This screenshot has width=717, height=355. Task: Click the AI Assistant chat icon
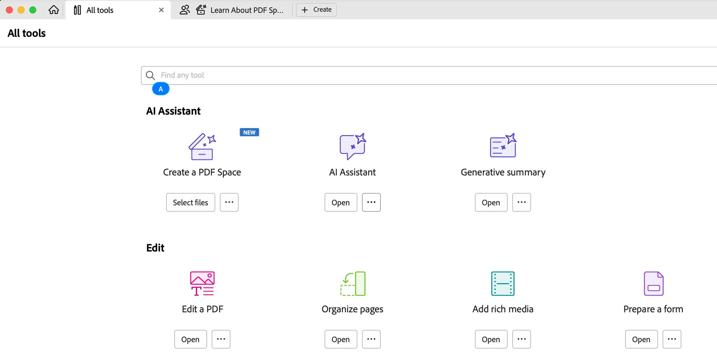(353, 146)
